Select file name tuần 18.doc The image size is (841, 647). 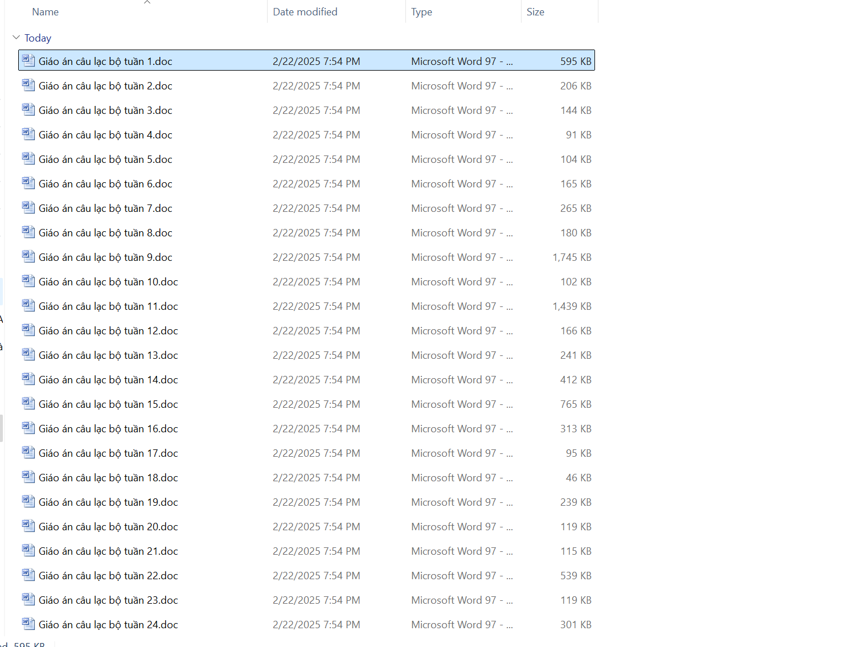(108, 478)
